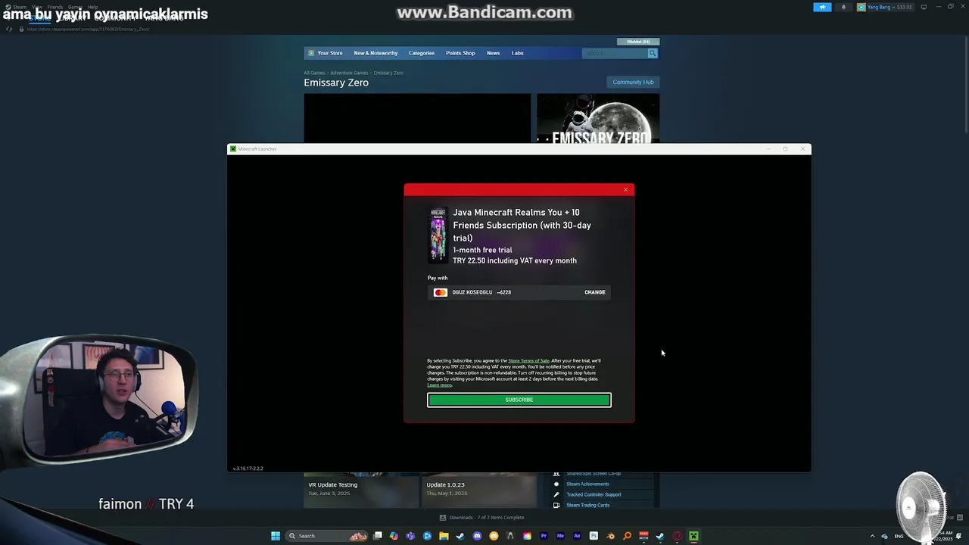Click the Steam store search field
969x545 pixels.
(x=614, y=53)
